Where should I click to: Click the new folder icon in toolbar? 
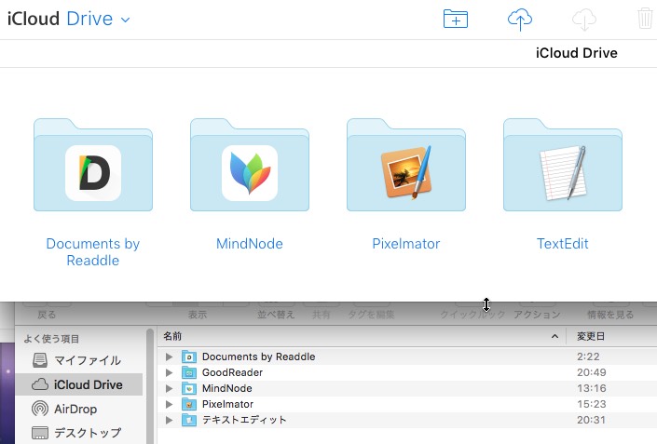pyautogui.click(x=456, y=19)
